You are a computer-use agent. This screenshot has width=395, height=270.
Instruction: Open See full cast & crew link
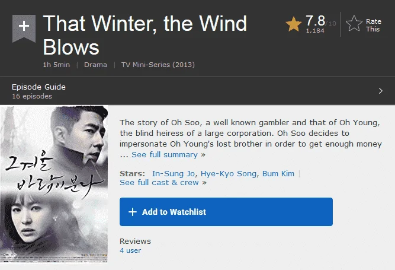(159, 182)
